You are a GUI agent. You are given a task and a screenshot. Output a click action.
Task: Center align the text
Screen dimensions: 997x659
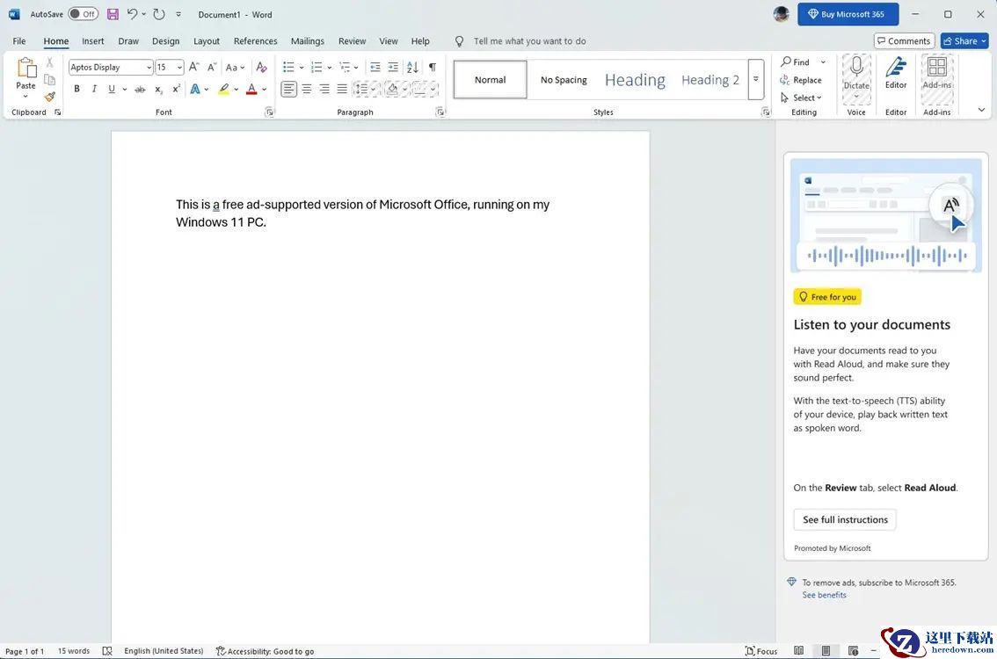(307, 89)
